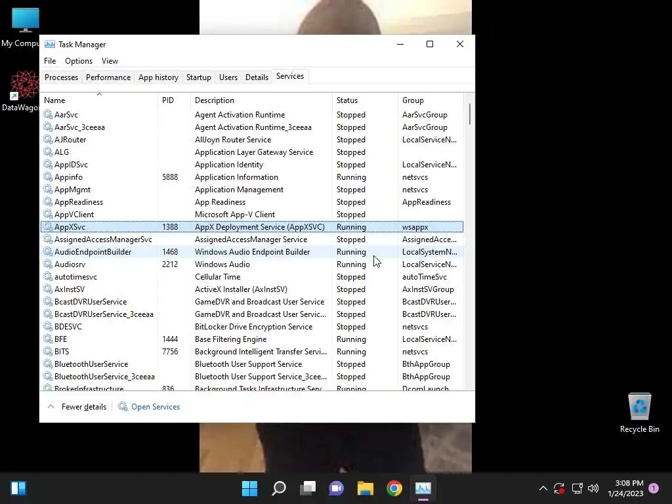Open the notification badge in the tray

pos(654,488)
